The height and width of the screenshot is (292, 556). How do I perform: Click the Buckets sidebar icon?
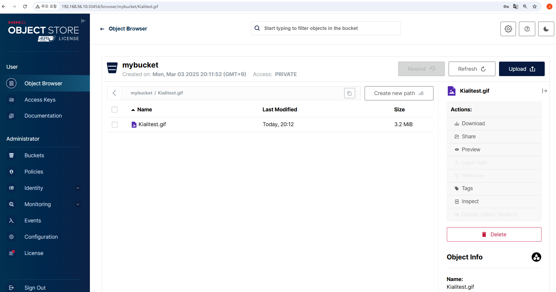11,155
